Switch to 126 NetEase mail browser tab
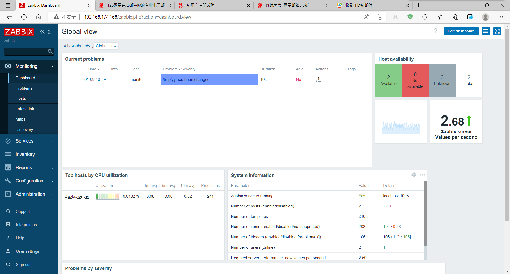The height and width of the screenshot is (274, 510). (135, 5)
